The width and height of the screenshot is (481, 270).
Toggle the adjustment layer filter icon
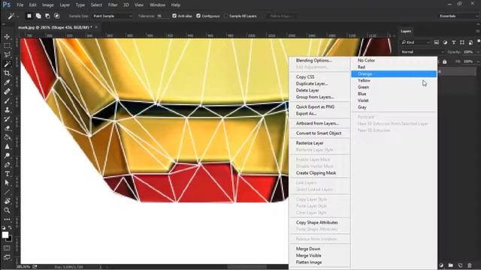point(445,42)
